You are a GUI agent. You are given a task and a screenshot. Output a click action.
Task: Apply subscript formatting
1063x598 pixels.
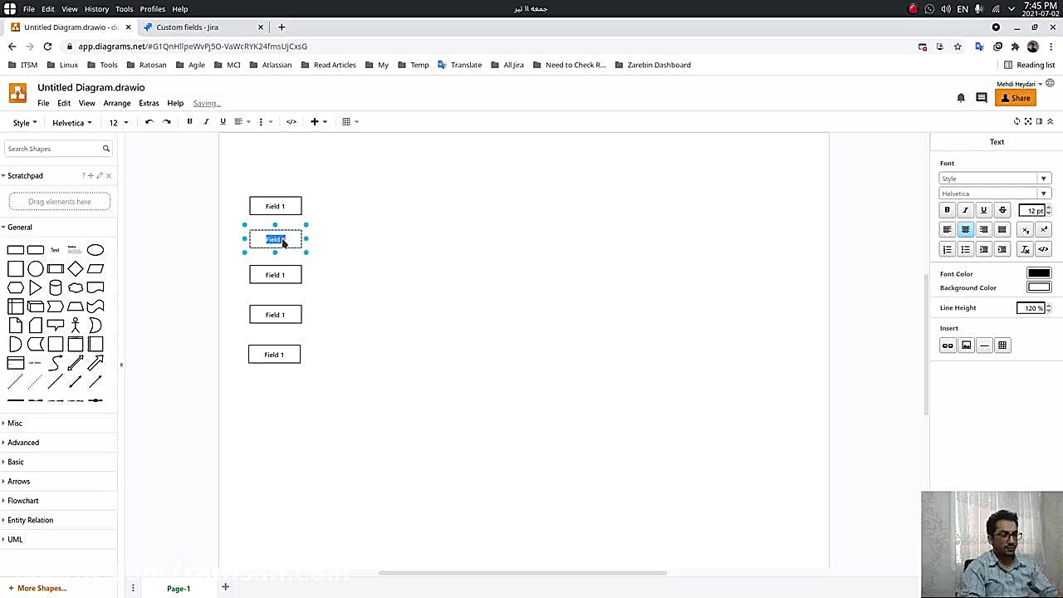1026,229
